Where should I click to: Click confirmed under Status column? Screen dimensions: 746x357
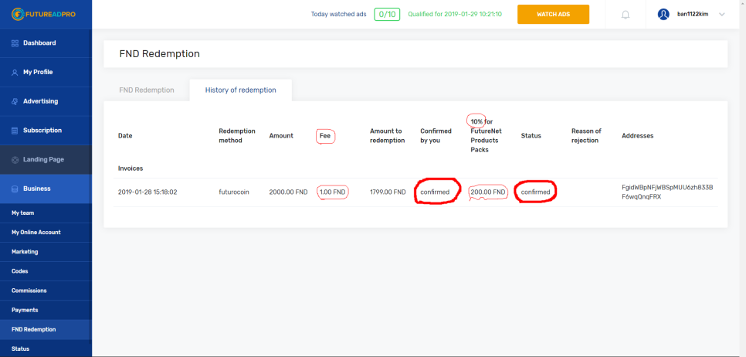tap(536, 192)
